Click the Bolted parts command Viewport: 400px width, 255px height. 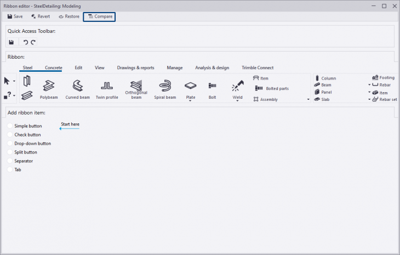[272, 88]
